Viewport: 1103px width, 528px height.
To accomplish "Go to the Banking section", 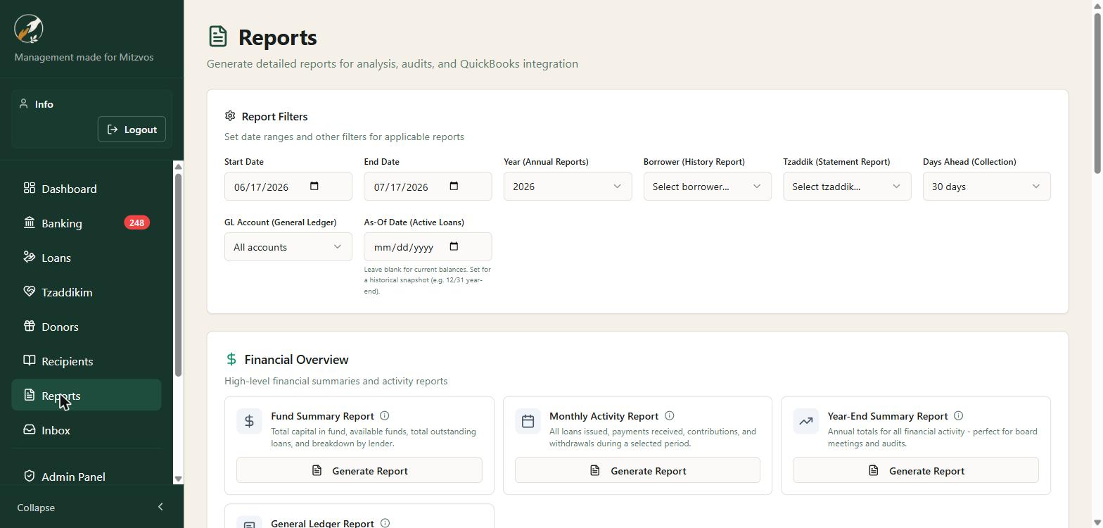I will [86, 223].
